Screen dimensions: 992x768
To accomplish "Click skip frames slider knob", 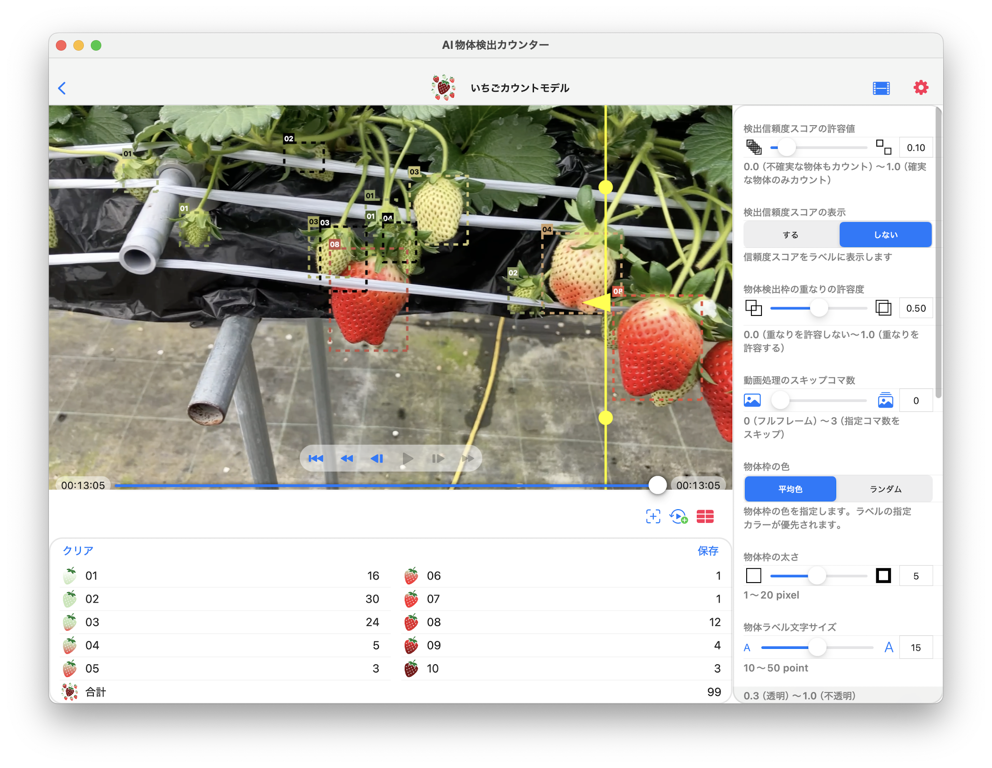I will pos(780,400).
